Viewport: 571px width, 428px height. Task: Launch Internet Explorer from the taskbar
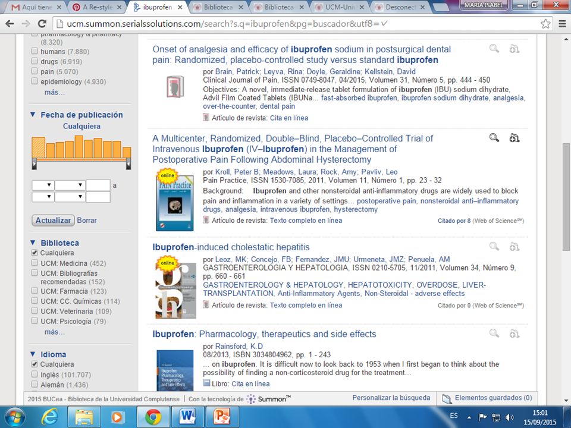tap(48, 417)
